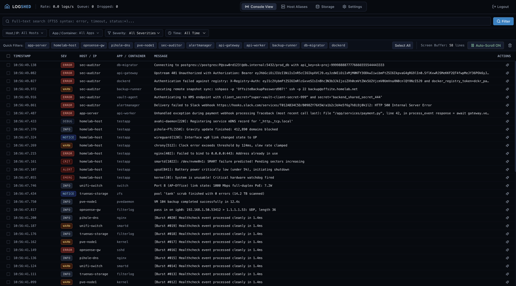Click the action icon for the kernel watchdog EMERG row

[x=507, y=178]
